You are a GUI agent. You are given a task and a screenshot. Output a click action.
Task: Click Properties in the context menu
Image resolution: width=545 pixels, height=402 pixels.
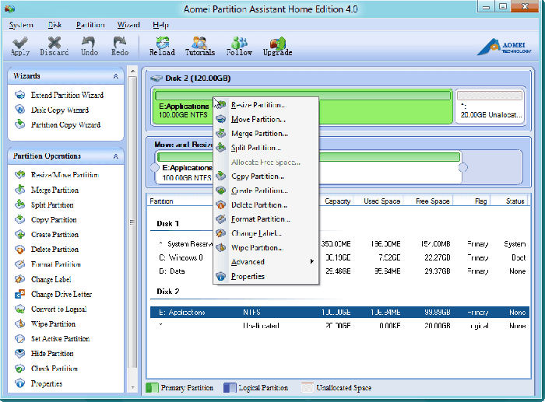click(248, 277)
